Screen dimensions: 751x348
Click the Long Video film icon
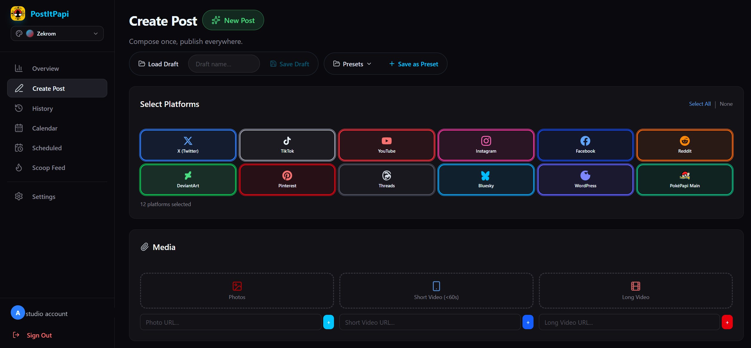coord(636,286)
